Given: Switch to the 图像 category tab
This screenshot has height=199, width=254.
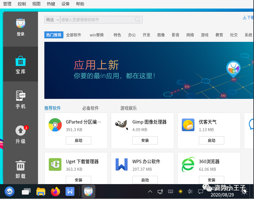Looking at the screenshot, I should tap(161, 35).
